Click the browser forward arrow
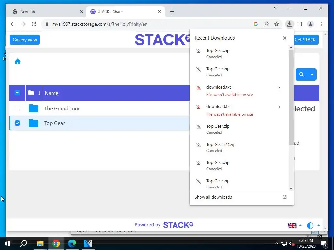334x250 pixels. tap(23, 24)
